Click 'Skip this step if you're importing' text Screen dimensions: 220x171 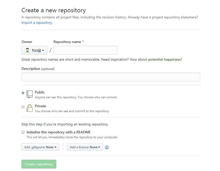65,124
